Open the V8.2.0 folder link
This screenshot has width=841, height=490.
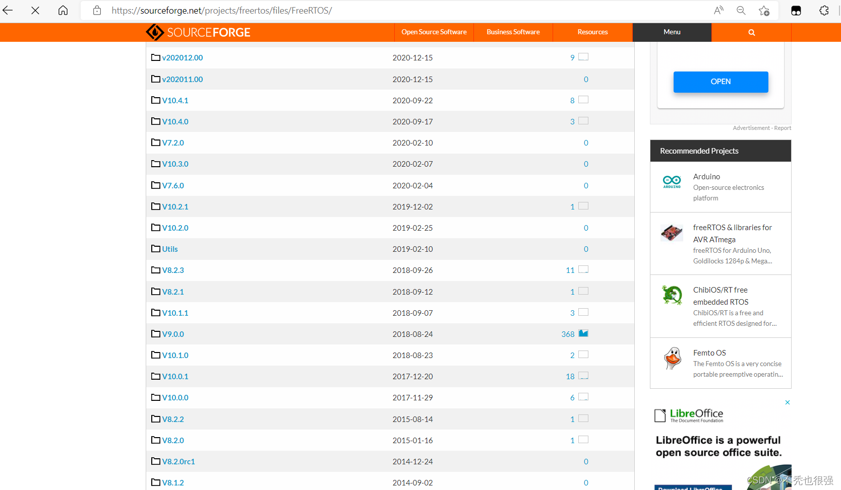pos(173,440)
